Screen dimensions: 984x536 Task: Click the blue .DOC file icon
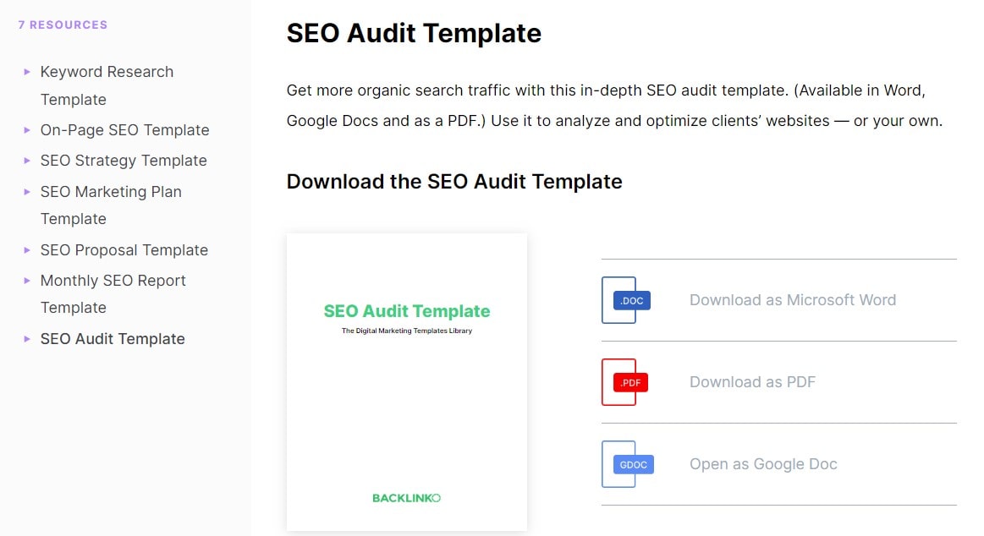click(x=625, y=300)
